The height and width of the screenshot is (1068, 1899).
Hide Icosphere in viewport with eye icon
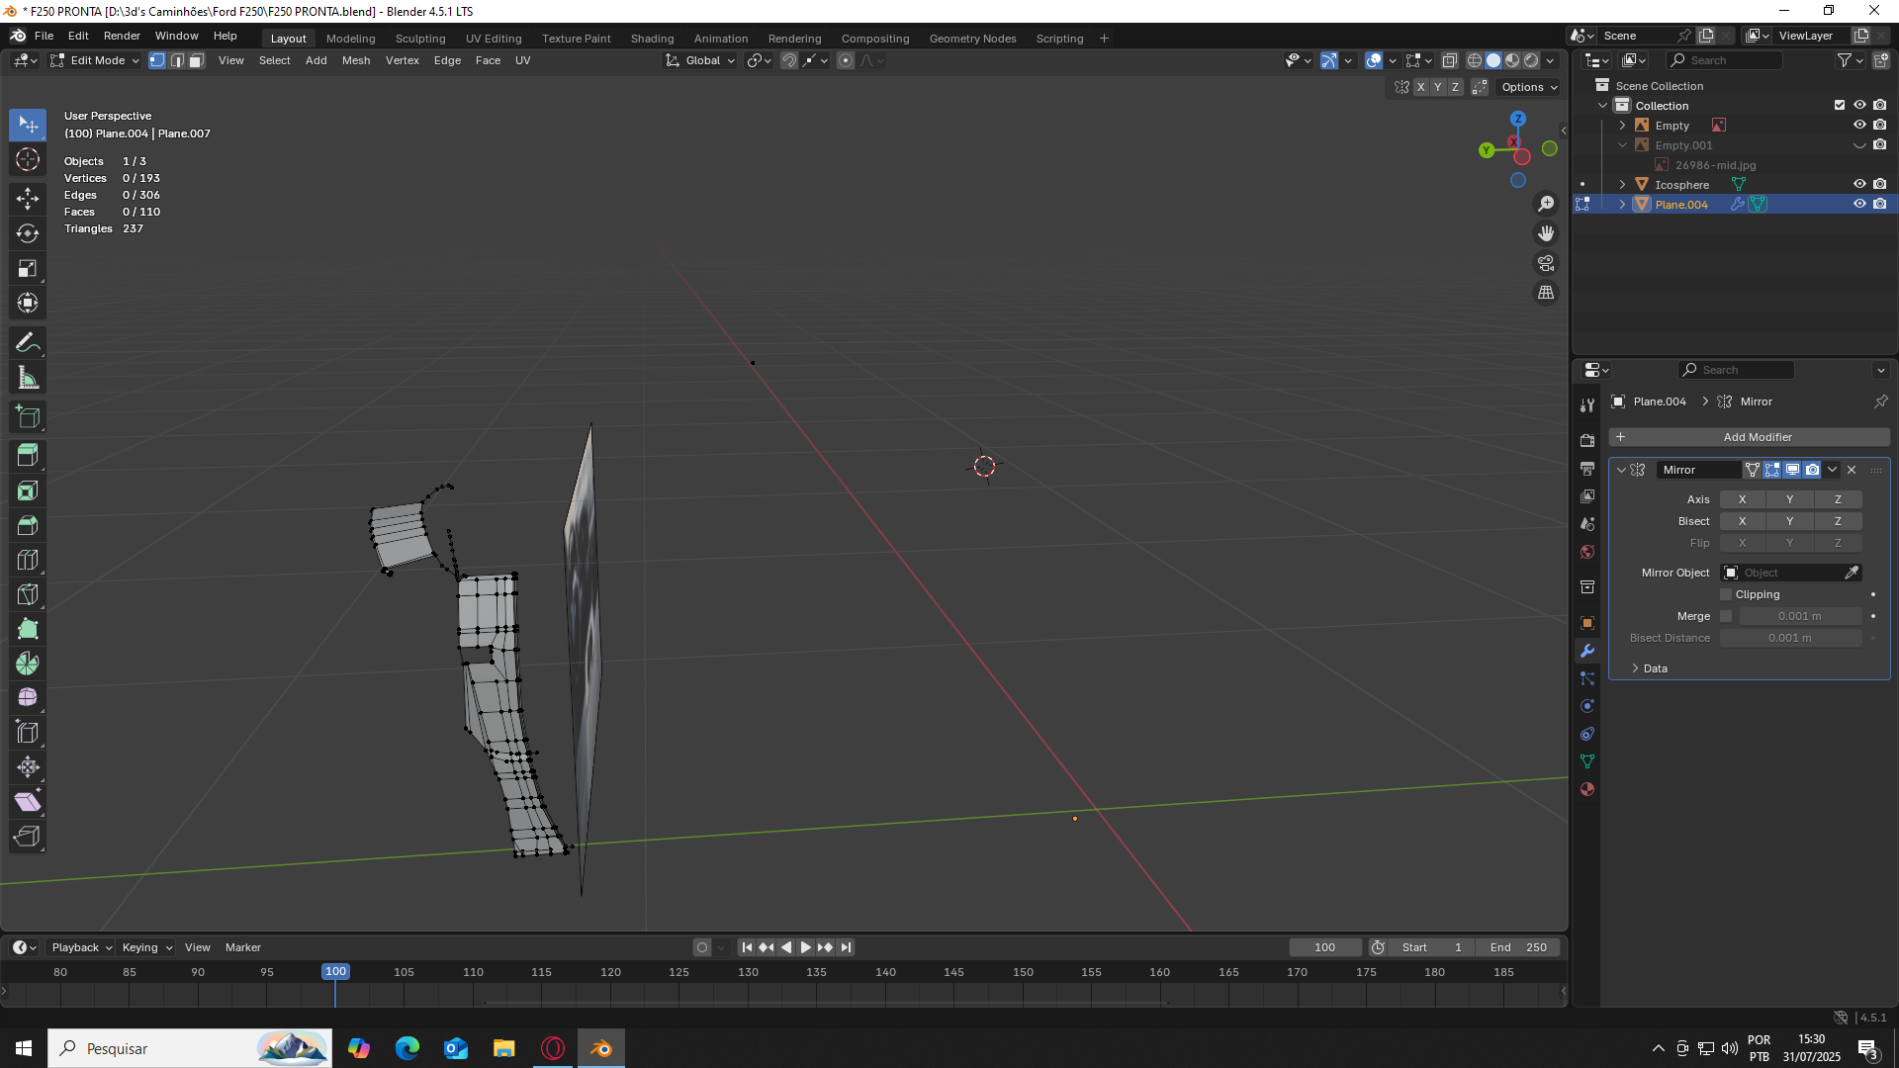tap(1859, 185)
